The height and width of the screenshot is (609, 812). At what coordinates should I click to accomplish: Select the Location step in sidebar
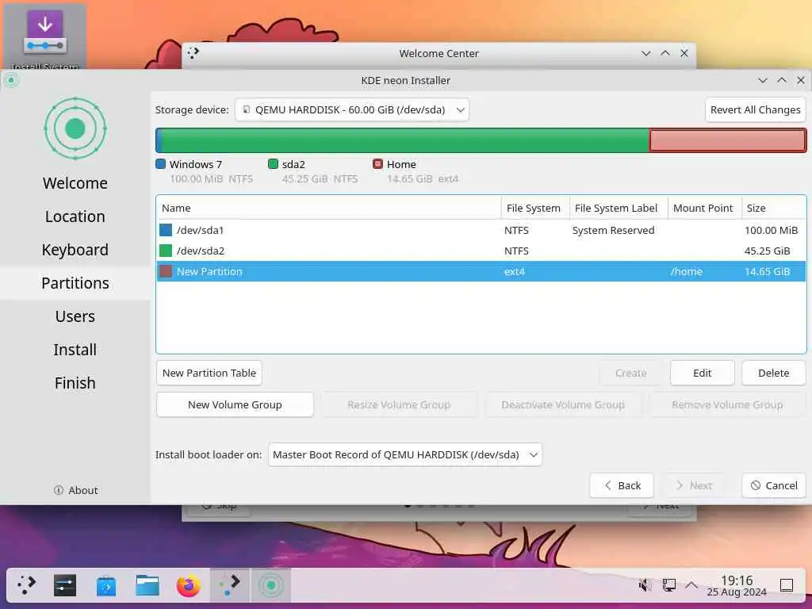pyautogui.click(x=75, y=216)
